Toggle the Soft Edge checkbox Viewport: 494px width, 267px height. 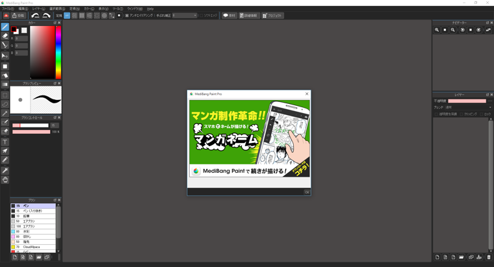click(201, 16)
